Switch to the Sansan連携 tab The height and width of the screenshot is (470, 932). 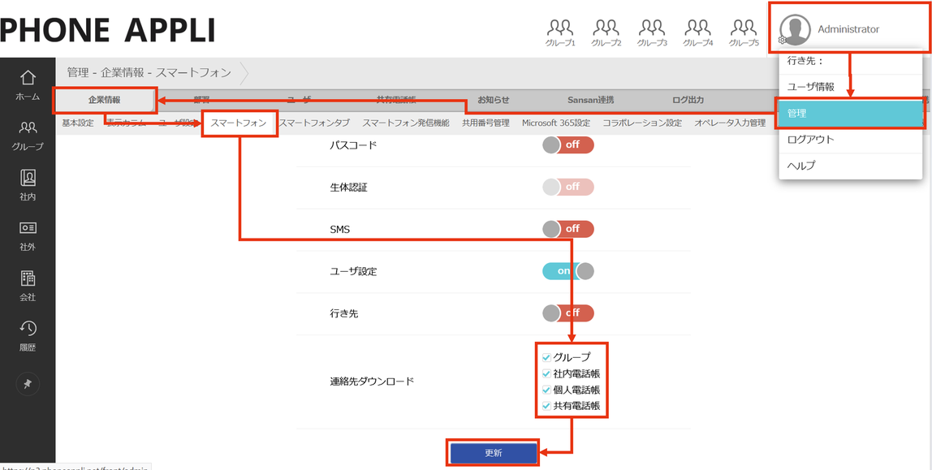[590, 100]
